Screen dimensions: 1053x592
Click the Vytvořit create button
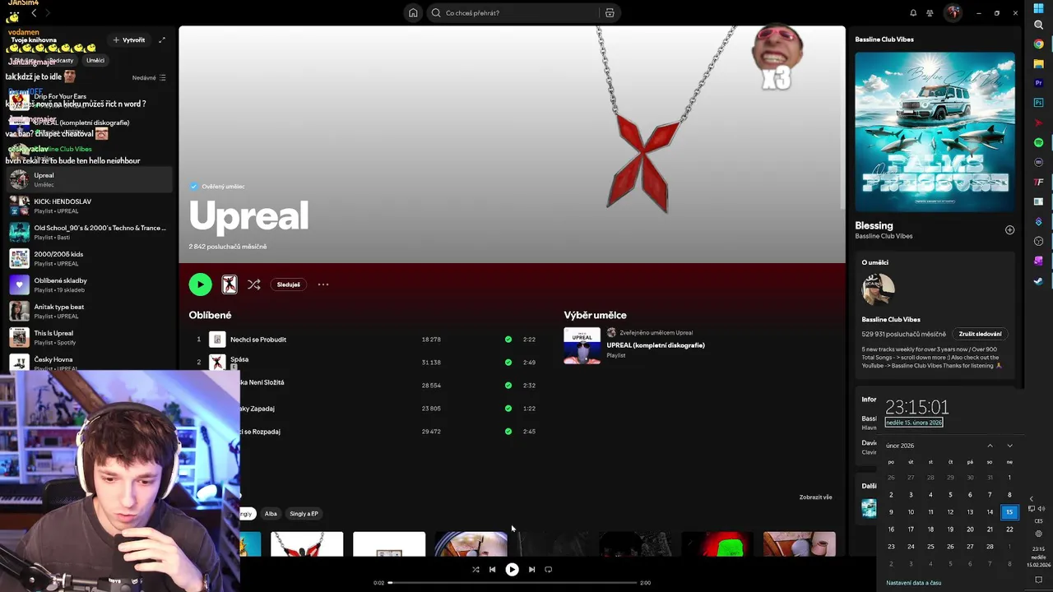click(129, 39)
